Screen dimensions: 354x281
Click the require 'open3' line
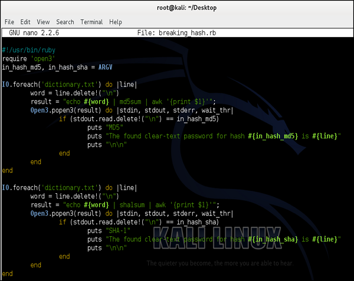[28, 59]
